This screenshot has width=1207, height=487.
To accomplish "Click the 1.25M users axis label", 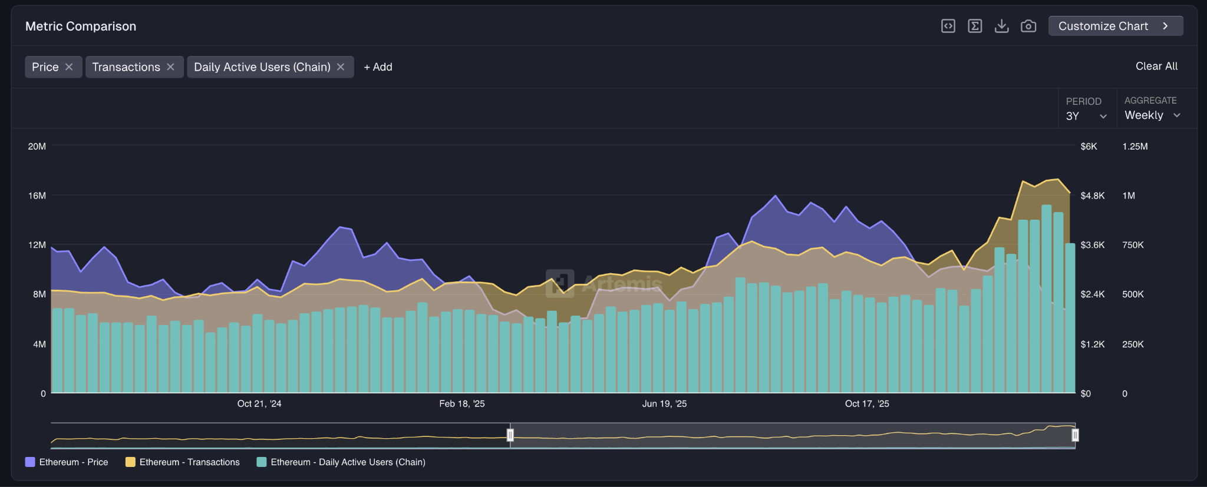I will 1135,147.
